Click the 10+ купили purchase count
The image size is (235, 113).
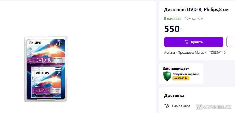[194, 18]
